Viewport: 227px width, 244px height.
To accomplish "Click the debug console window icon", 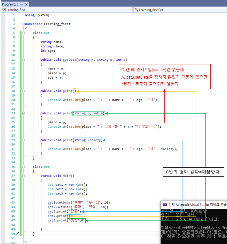I will 165,205.
